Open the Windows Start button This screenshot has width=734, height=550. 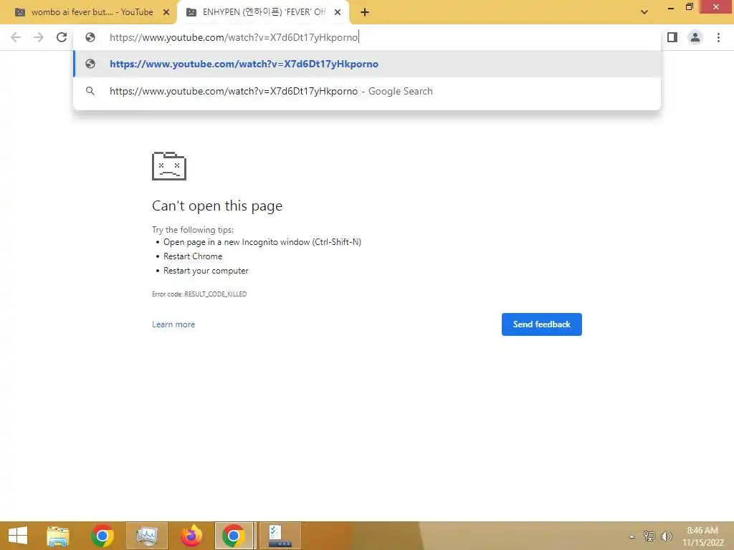18,536
